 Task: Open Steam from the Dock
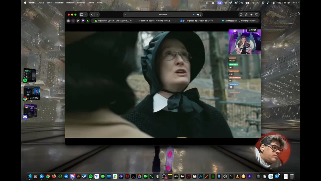pyautogui.click(x=85, y=176)
